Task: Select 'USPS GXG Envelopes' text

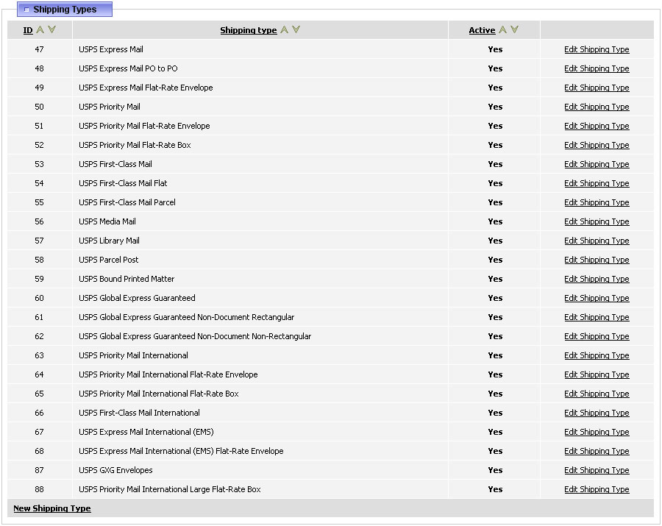Action: (115, 470)
